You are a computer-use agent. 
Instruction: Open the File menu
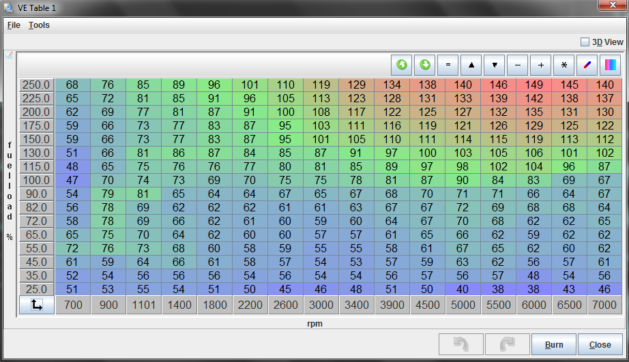14,25
